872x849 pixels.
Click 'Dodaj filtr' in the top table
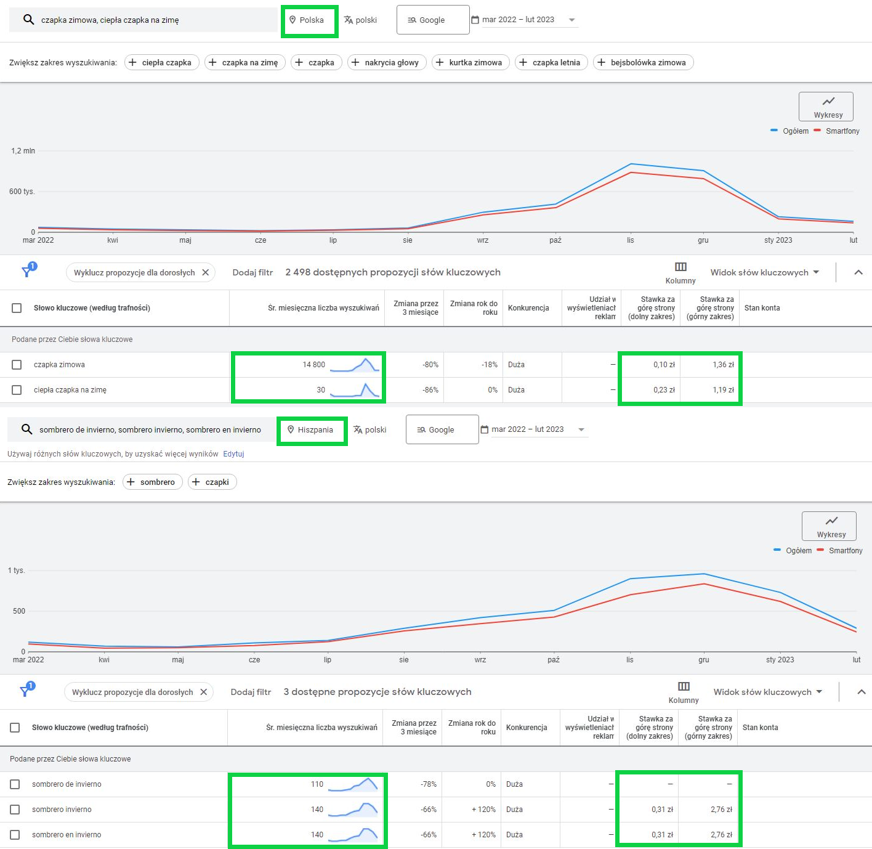click(252, 272)
